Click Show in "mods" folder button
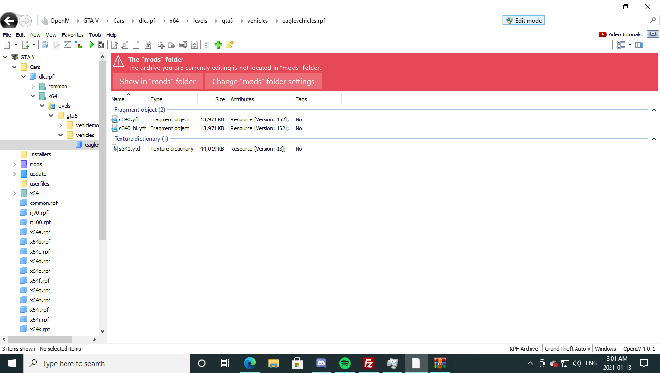The width and height of the screenshot is (660, 373). coord(158,81)
